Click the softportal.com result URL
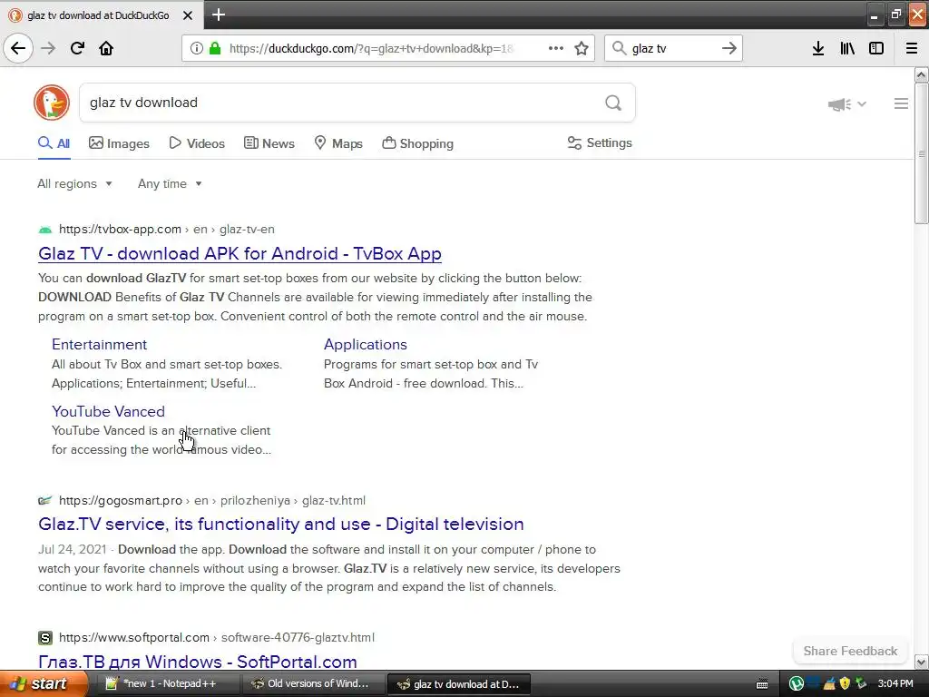The width and height of the screenshot is (929, 697). coord(217,638)
